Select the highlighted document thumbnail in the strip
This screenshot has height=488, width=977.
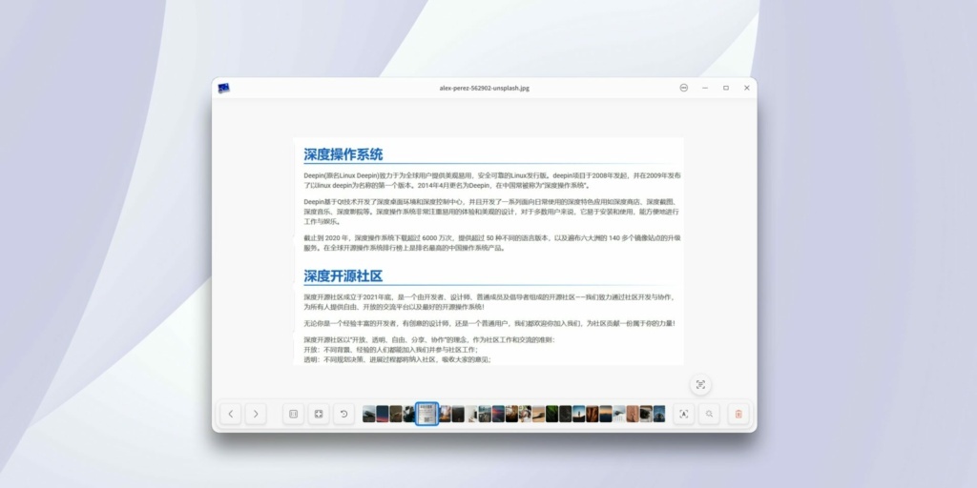click(427, 414)
